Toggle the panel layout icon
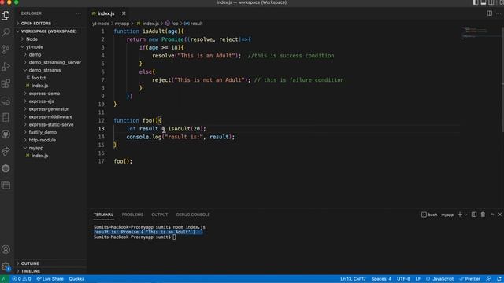 [483, 2]
